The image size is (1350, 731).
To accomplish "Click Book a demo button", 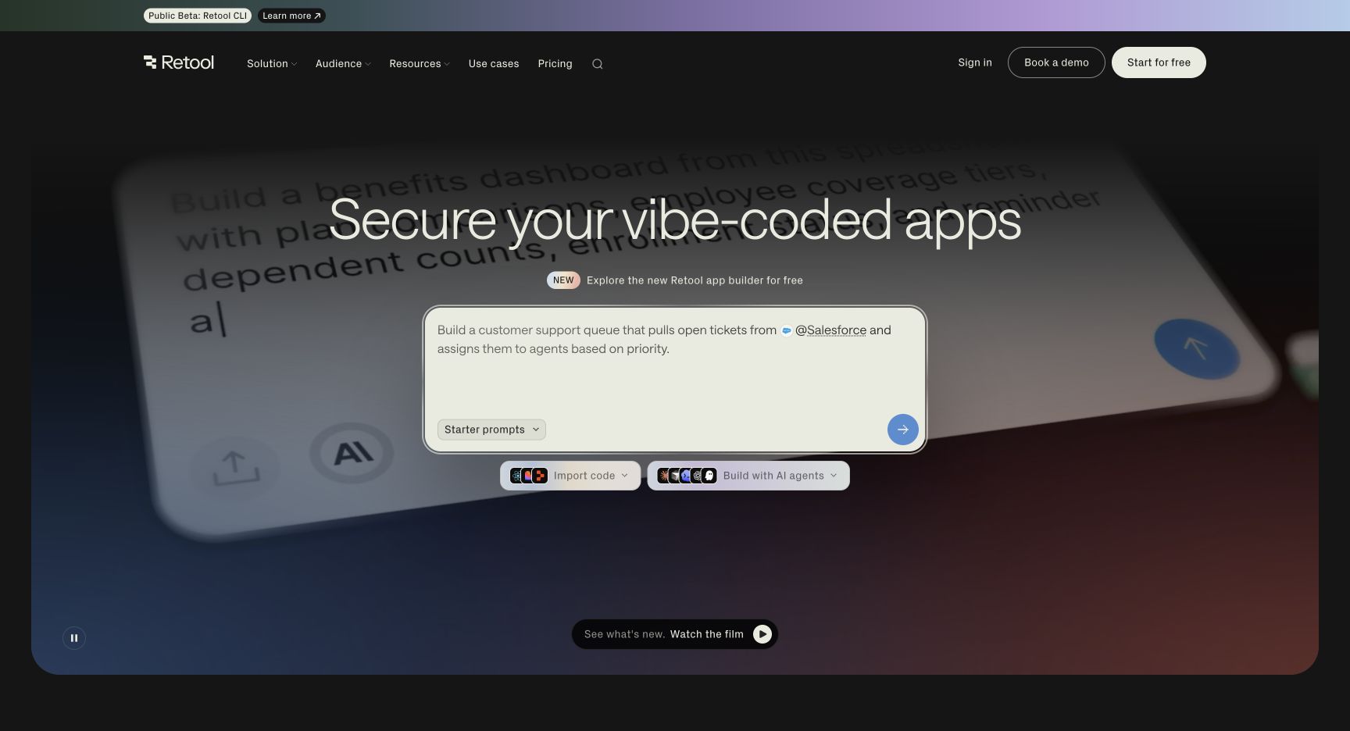I will pos(1056,62).
